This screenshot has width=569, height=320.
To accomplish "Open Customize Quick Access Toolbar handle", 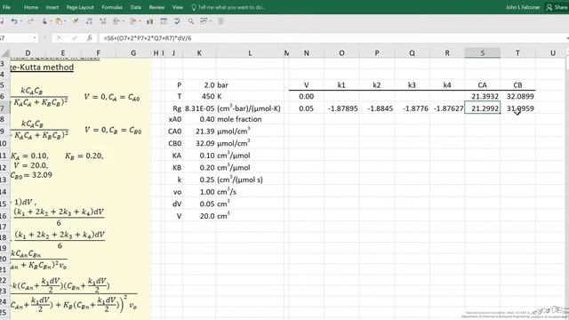I will pyautogui.click(x=220, y=21).
